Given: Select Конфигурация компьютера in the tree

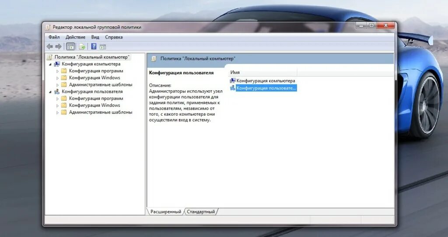Looking at the screenshot, I should 91,64.
